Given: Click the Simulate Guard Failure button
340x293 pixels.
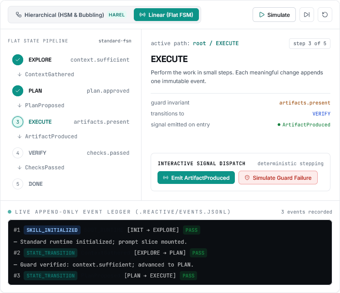Looking at the screenshot, I should pos(278,178).
